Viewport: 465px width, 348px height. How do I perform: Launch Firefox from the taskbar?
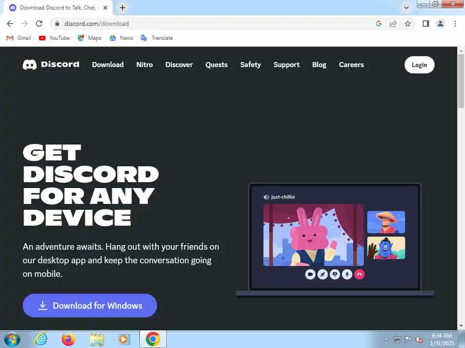[69, 339]
